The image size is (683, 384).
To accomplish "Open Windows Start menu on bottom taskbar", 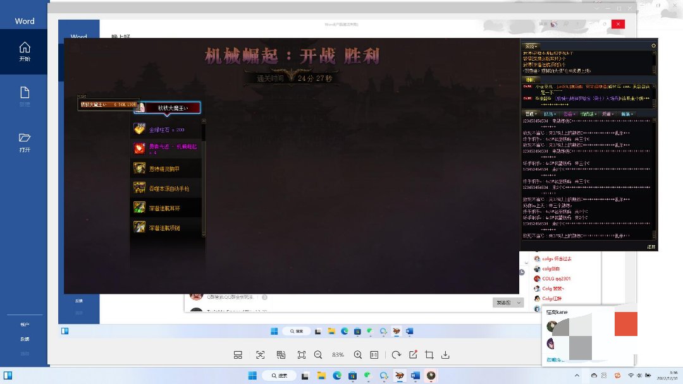I will [252, 376].
